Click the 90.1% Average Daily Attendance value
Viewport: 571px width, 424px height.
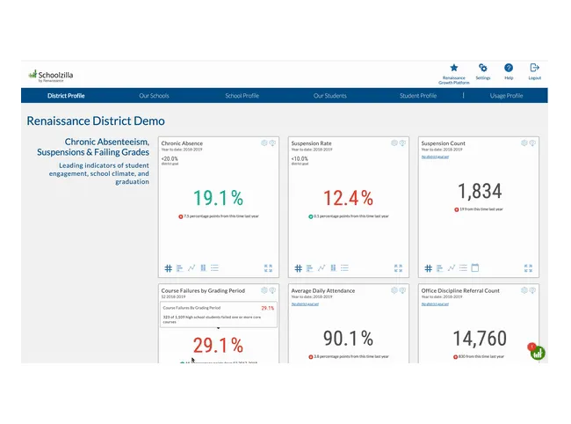(348, 339)
